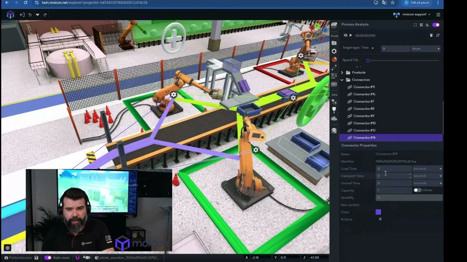Open the variables (x) sidebar icon

(334, 84)
